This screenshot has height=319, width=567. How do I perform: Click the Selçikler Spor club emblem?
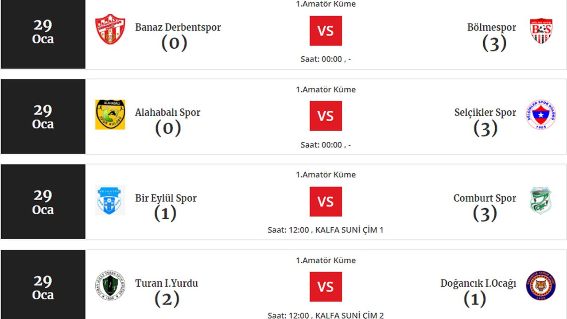pyautogui.click(x=541, y=115)
